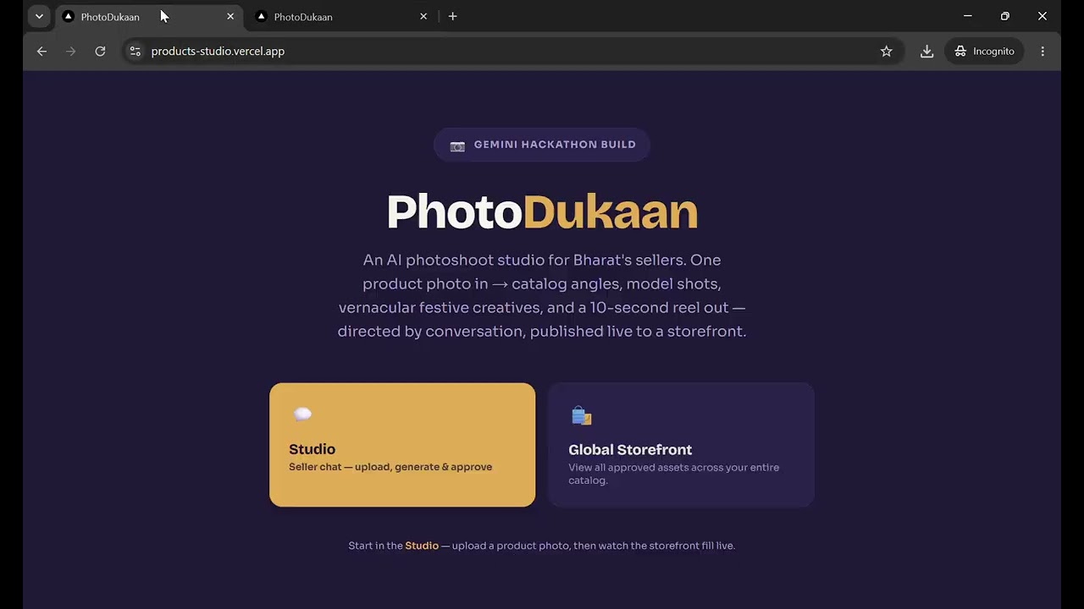Viewport: 1084px width, 609px height.
Task: View site information icon in address bar
Action: [x=135, y=52]
